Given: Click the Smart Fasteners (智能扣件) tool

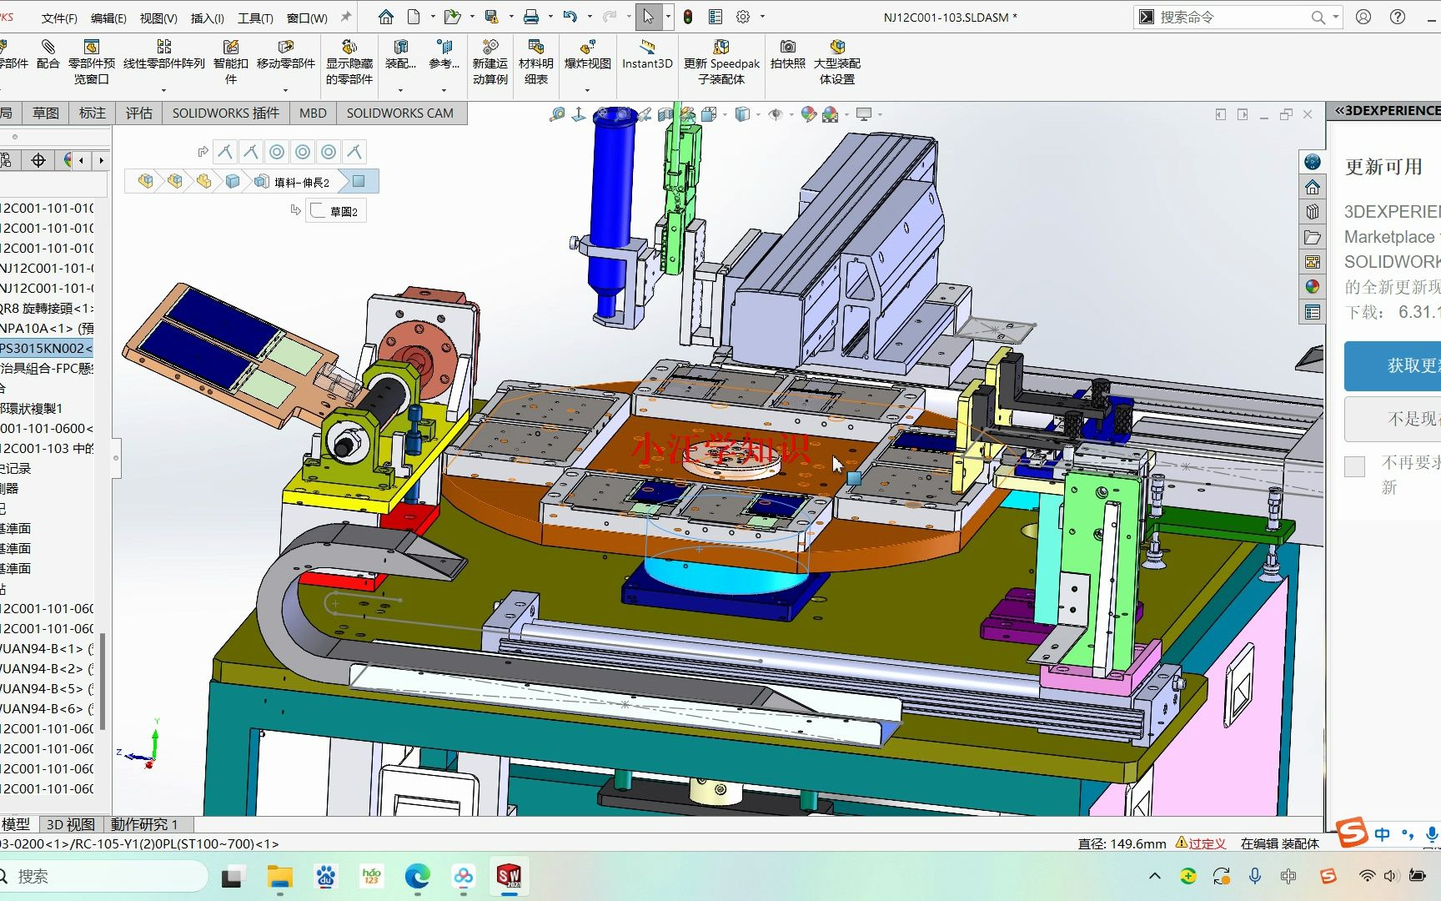Looking at the screenshot, I should [231, 63].
